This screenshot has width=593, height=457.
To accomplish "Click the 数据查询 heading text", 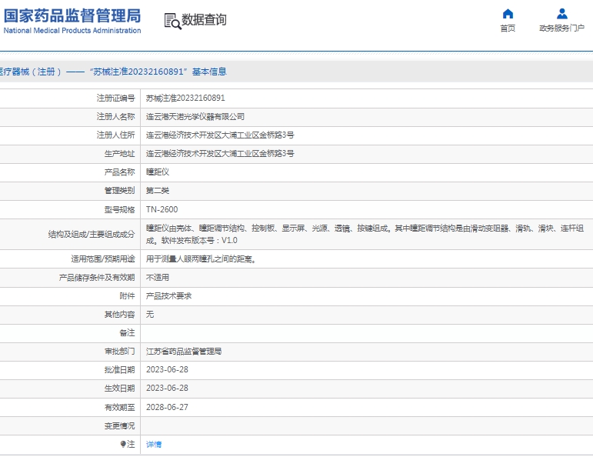I will pos(205,20).
